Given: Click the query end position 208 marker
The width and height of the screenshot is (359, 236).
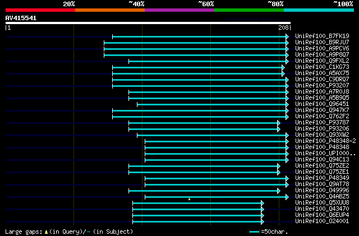Looking at the screenshot, I should pyautogui.click(x=284, y=27).
